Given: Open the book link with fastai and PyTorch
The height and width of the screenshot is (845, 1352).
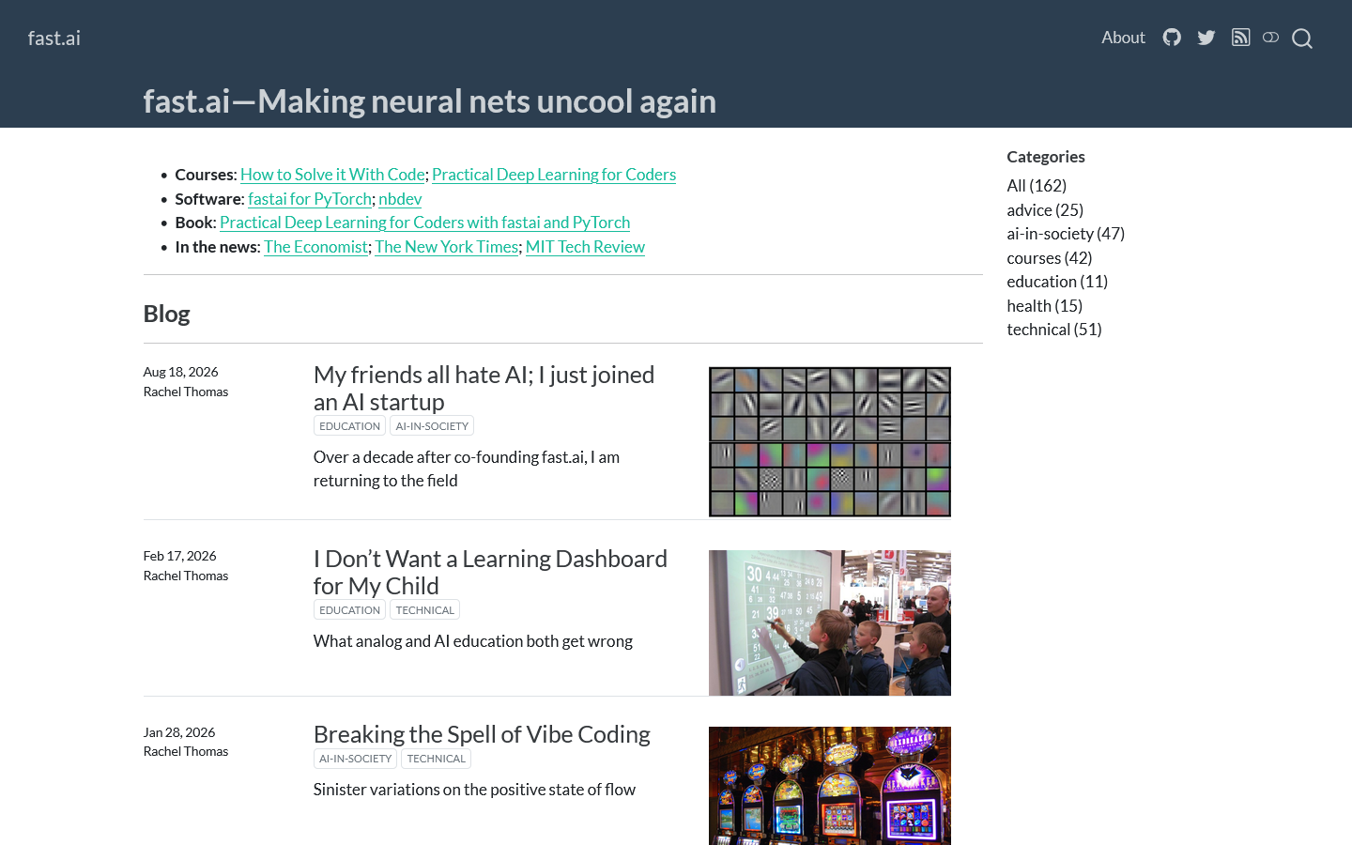Looking at the screenshot, I should (x=424, y=223).
